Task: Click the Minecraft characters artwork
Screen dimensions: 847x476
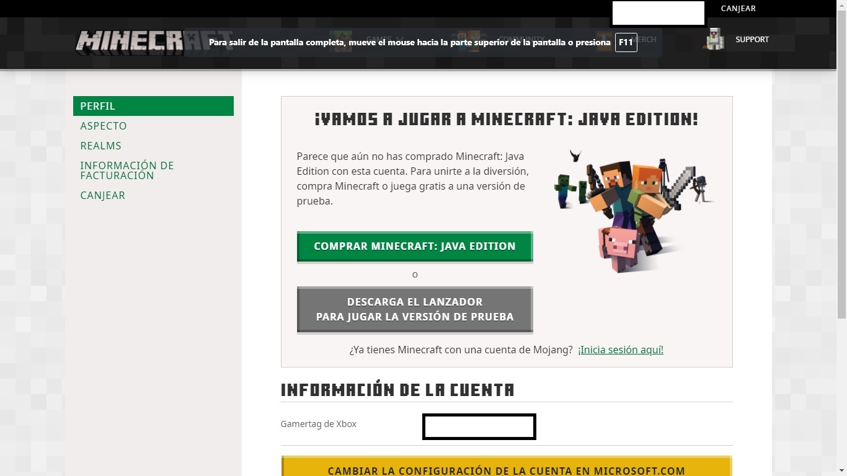Action: [634, 210]
